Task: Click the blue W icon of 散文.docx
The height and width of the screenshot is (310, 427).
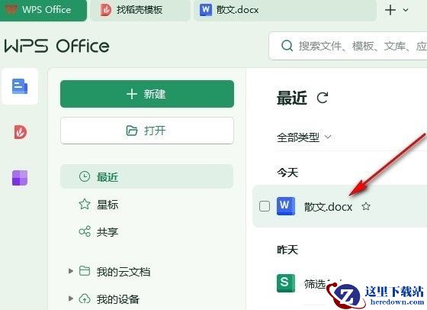Action: pyautogui.click(x=286, y=206)
